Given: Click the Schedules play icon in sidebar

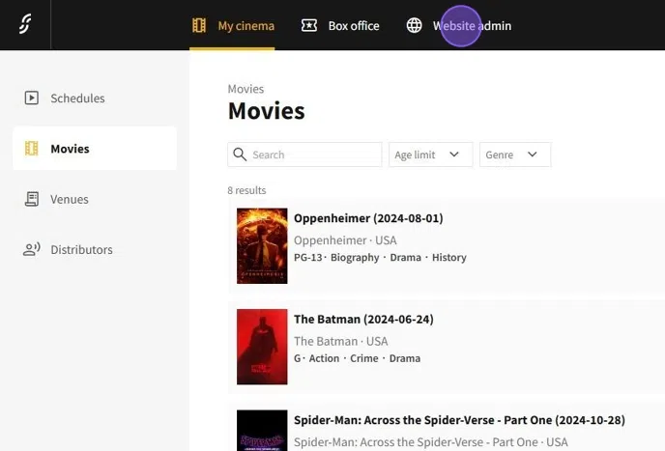Looking at the screenshot, I should [32, 98].
